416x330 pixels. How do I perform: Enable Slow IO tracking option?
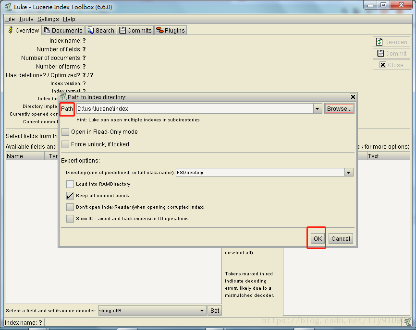click(x=70, y=219)
